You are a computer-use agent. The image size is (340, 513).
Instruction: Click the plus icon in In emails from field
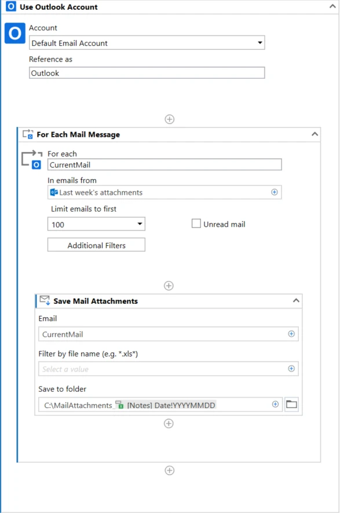tap(275, 192)
